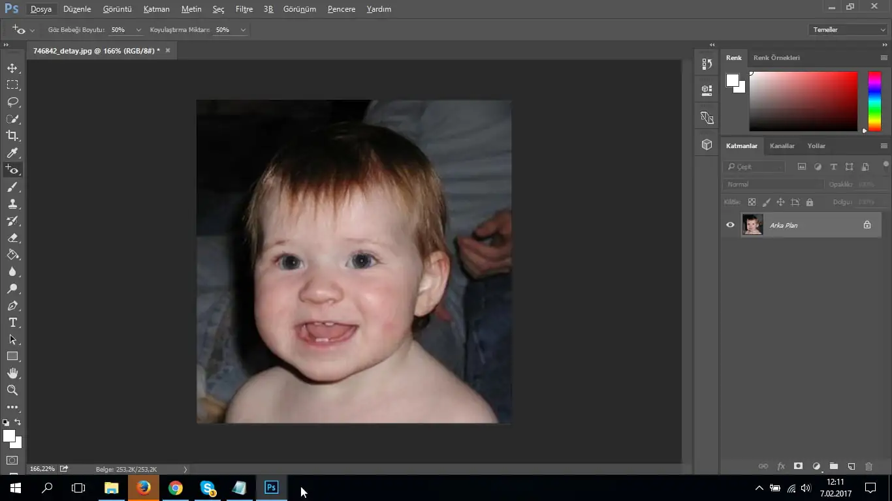The height and width of the screenshot is (501, 892).
Task: Click the Zoom tool in toolbar
Action: pos(12,390)
